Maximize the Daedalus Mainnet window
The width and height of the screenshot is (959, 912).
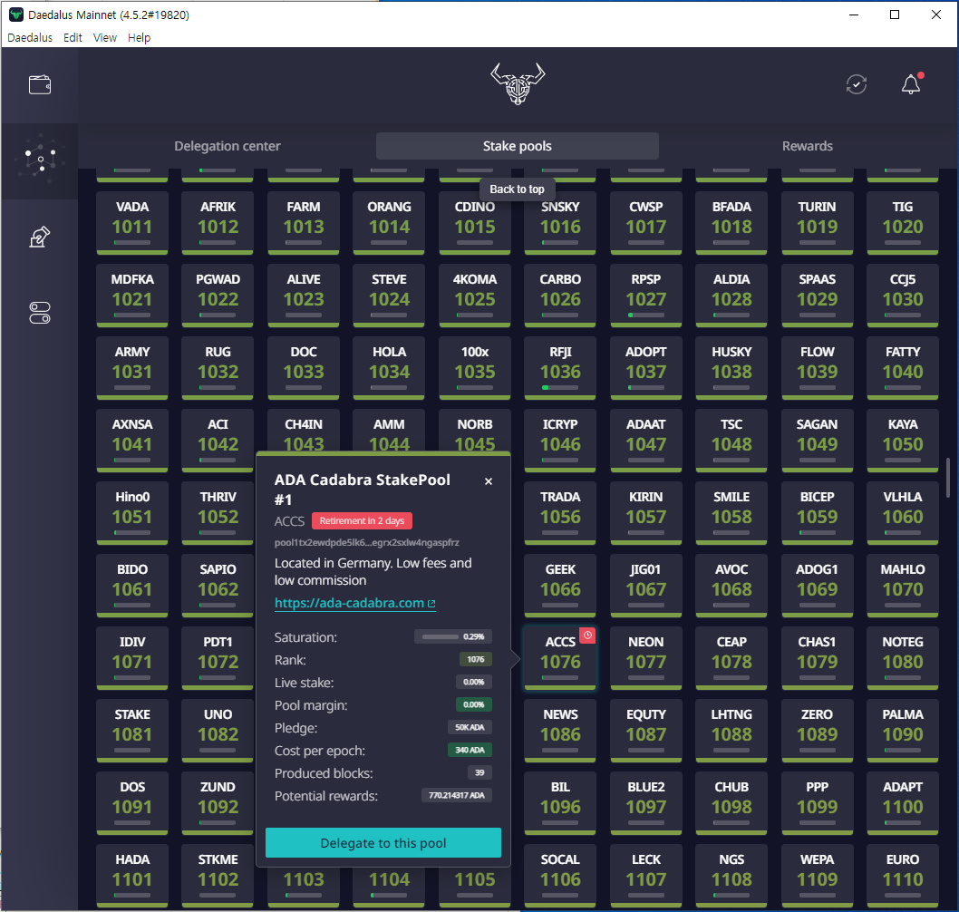coord(894,15)
